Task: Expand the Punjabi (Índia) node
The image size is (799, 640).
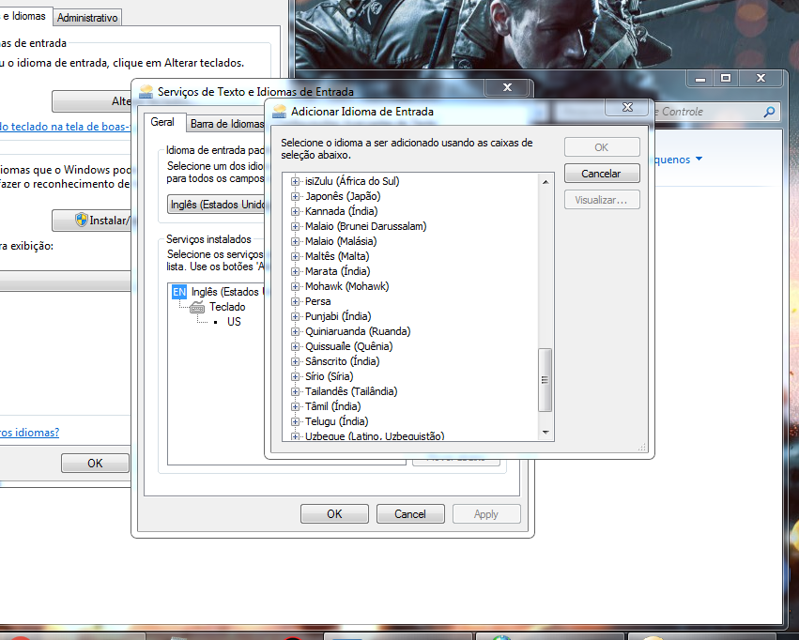Action: [x=295, y=316]
